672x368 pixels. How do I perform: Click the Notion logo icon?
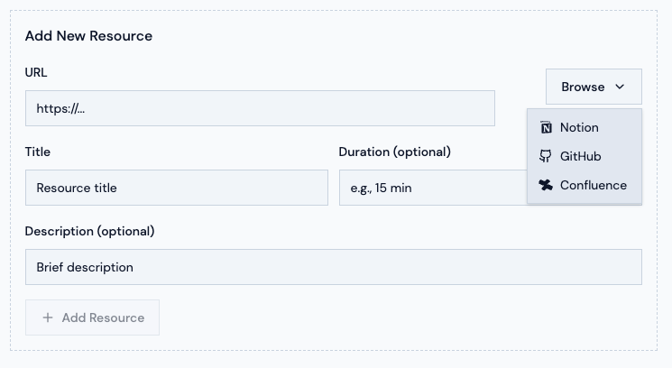click(545, 127)
